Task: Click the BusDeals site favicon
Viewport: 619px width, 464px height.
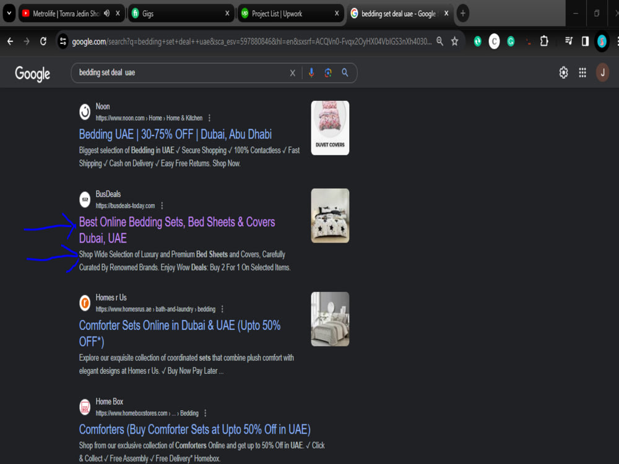Action: [85, 200]
